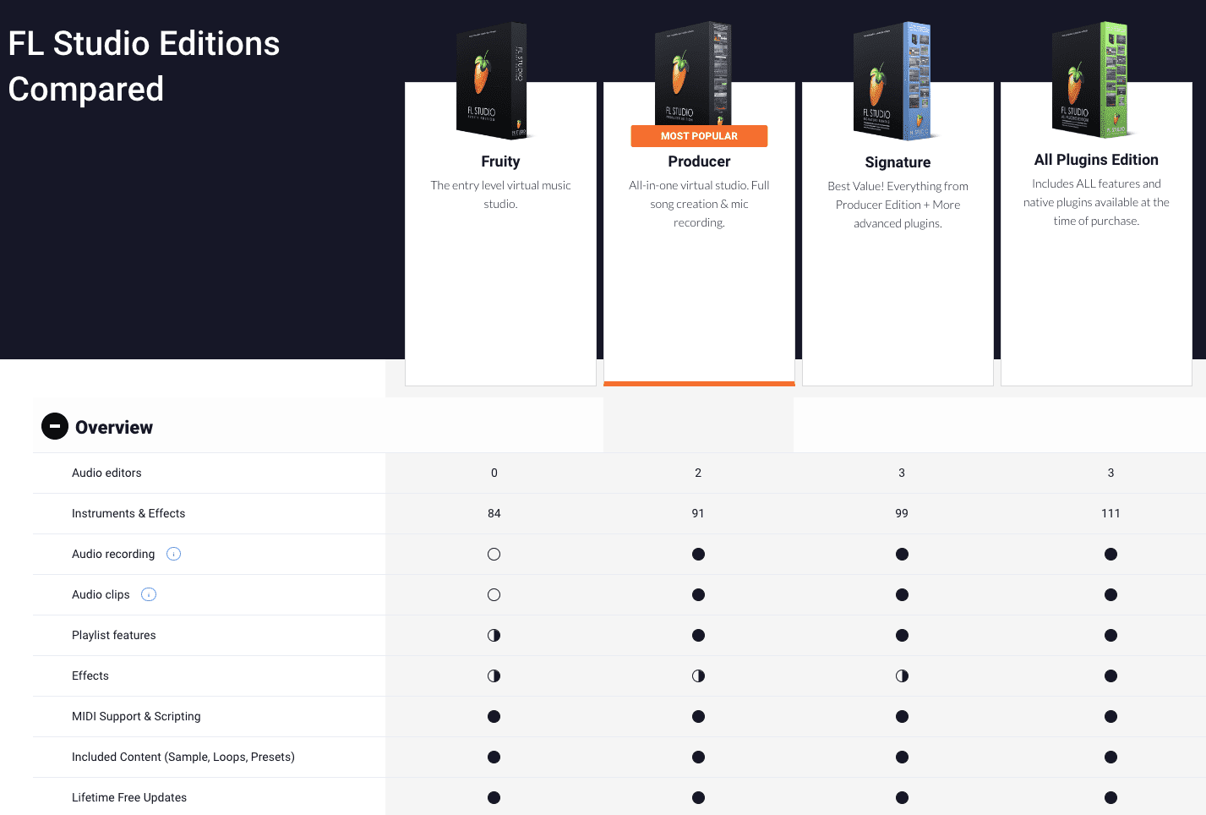Click the MOST POPULAR orange badge
Screen dimensions: 1206x815
pyautogui.click(x=699, y=136)
